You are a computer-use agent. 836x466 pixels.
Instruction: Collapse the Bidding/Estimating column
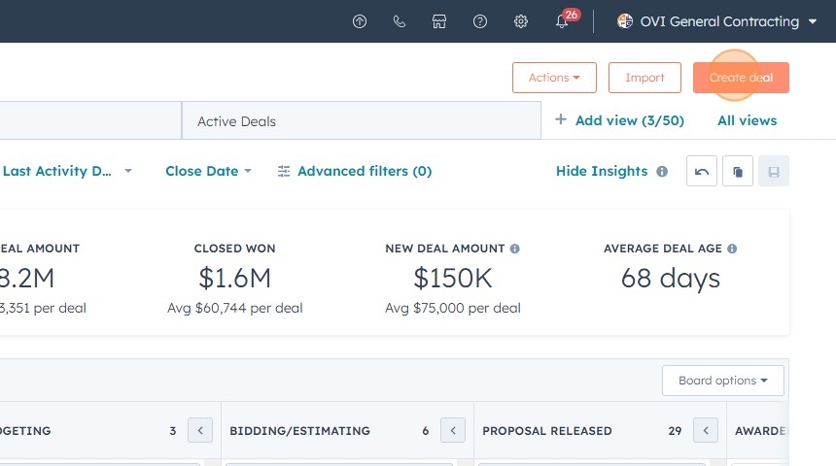pyautogui.click(x=453, y=430)
